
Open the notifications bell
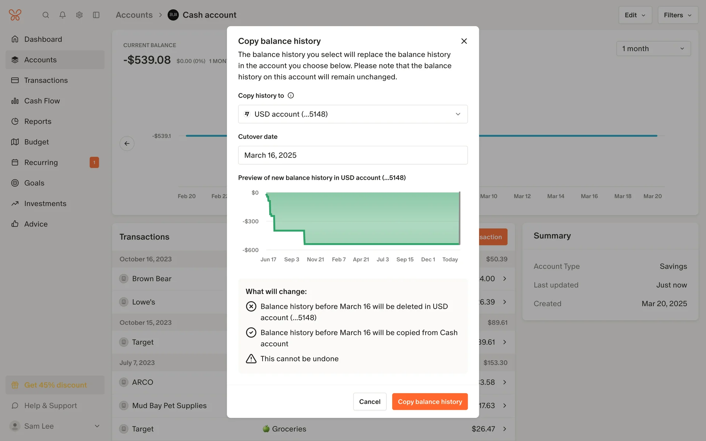click(x=63, y=15)
